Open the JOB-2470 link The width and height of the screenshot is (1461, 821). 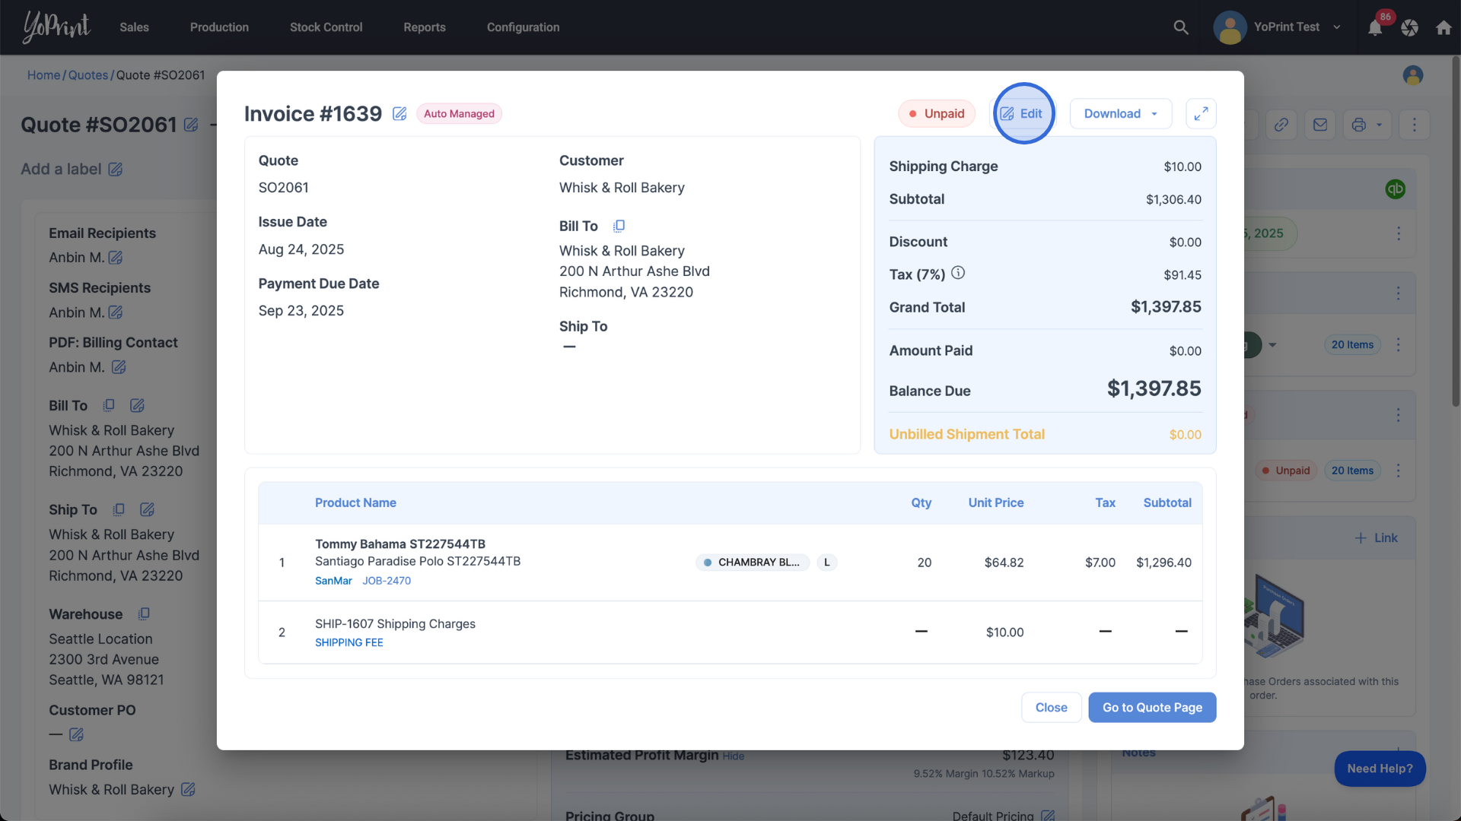(x=387, y=581)
